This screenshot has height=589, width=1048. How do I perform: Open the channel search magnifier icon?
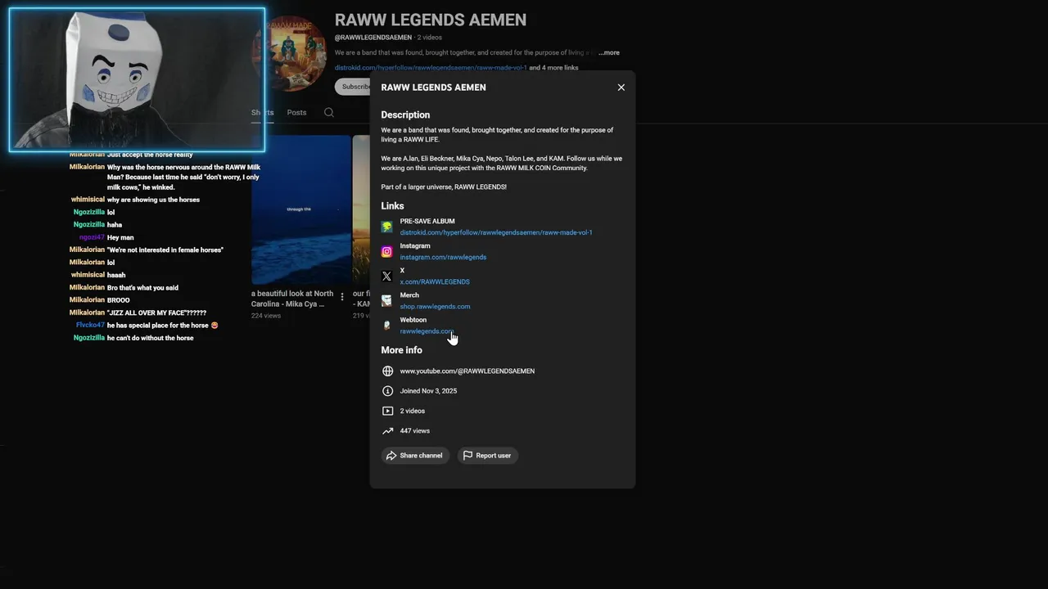tap(329, 113)
